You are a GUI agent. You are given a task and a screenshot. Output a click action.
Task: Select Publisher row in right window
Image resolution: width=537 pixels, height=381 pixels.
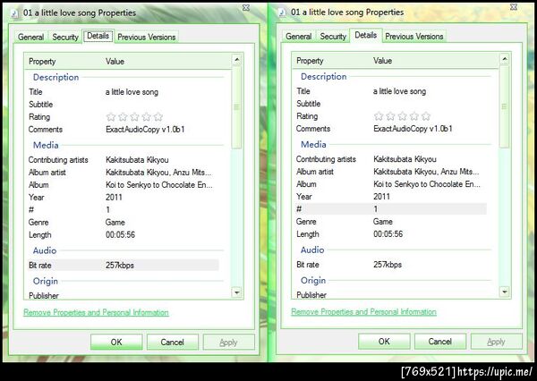pyautogui.click(x=391, y=295)
